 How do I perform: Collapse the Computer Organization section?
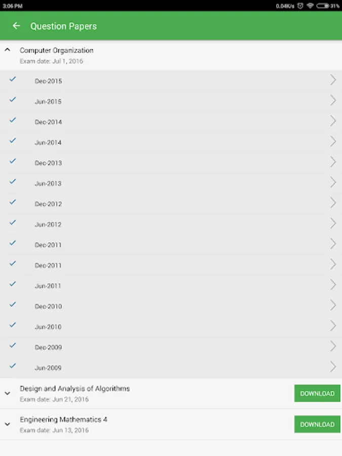[x=8, y=50]
